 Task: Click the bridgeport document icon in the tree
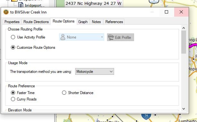21,5
